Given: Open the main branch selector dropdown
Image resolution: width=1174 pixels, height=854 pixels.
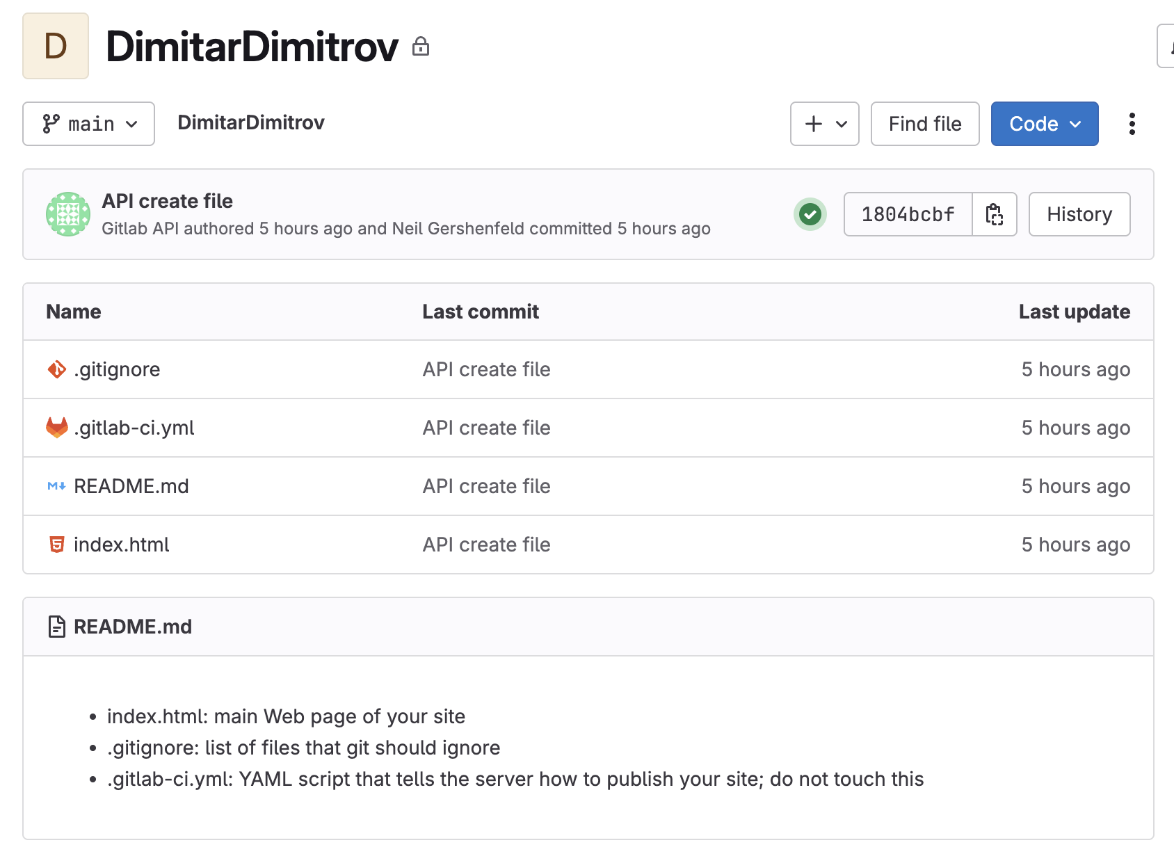Looking at the screenshot, I should pyautogui.click(x=89, y=124).
